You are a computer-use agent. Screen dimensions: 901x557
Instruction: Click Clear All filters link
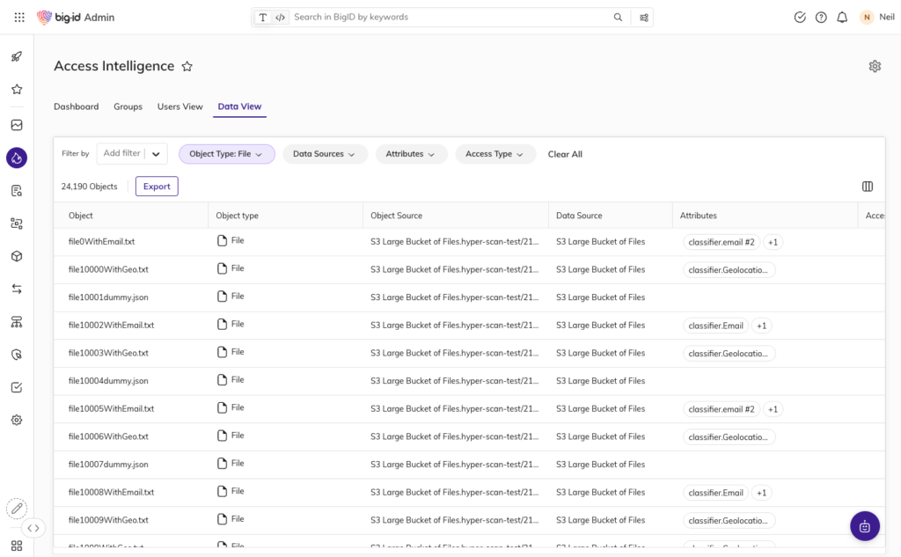[565, 154]
